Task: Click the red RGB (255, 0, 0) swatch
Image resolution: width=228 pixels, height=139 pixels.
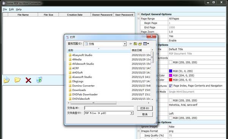Action: click(x=171, y=80)
